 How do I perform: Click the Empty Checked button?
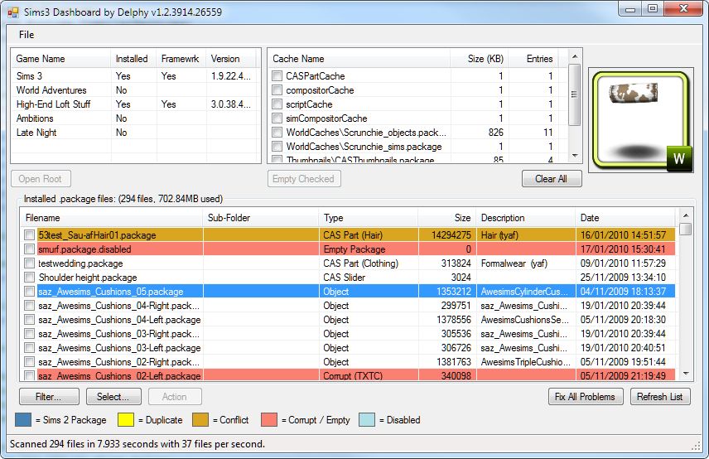coord(304,179)
